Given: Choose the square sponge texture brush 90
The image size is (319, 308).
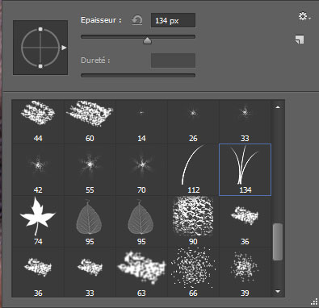Looking at the screenshot, I should (193, 222).
